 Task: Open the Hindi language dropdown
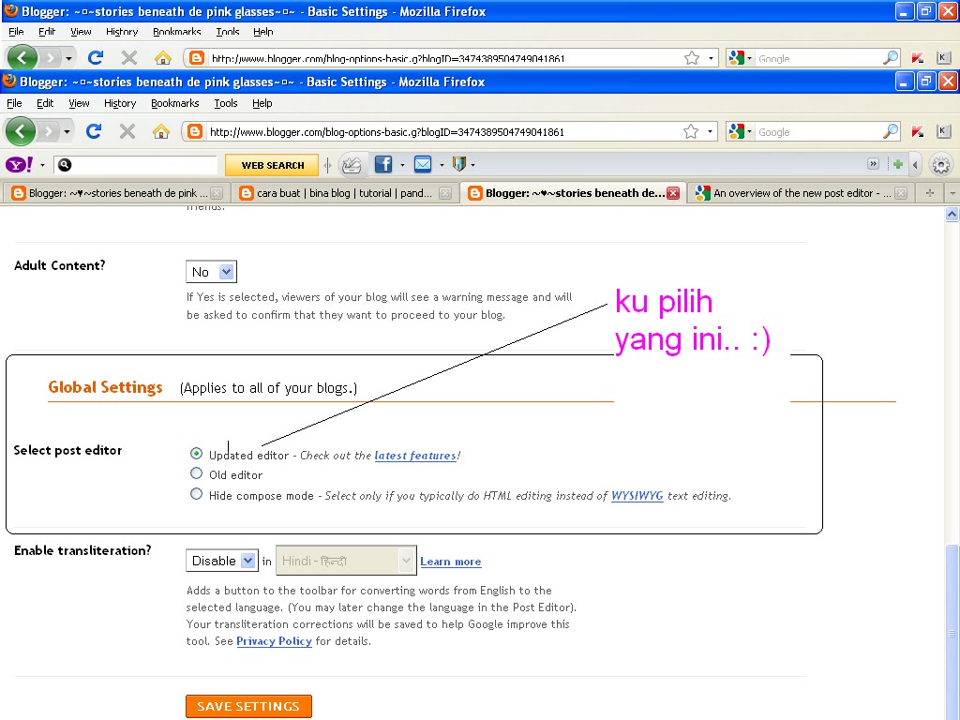pyautogui.click(x=346, y=561)
